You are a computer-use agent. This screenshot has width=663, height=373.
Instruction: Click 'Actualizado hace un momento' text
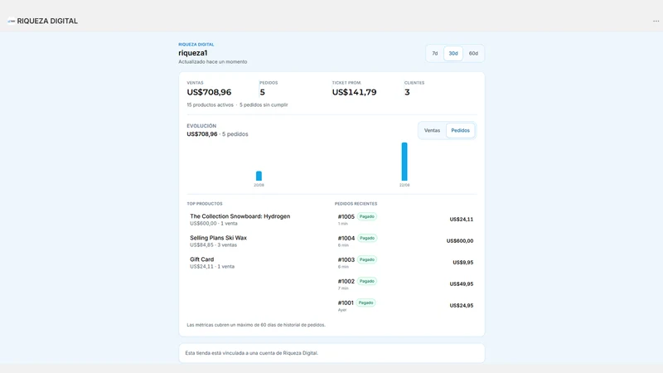(213, 61)
